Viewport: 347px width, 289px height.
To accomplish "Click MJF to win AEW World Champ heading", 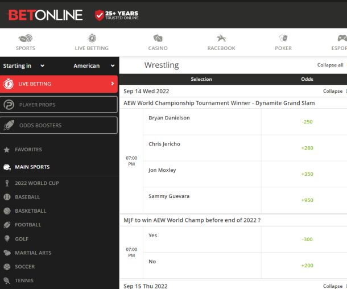I will [192, 220].
